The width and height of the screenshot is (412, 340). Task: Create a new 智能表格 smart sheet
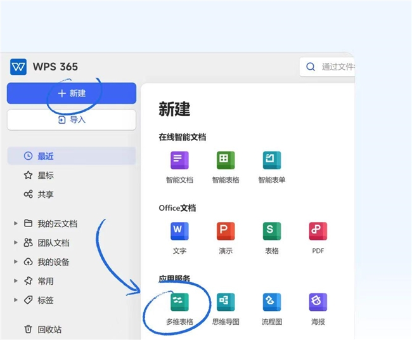click(x=225, y=160)
